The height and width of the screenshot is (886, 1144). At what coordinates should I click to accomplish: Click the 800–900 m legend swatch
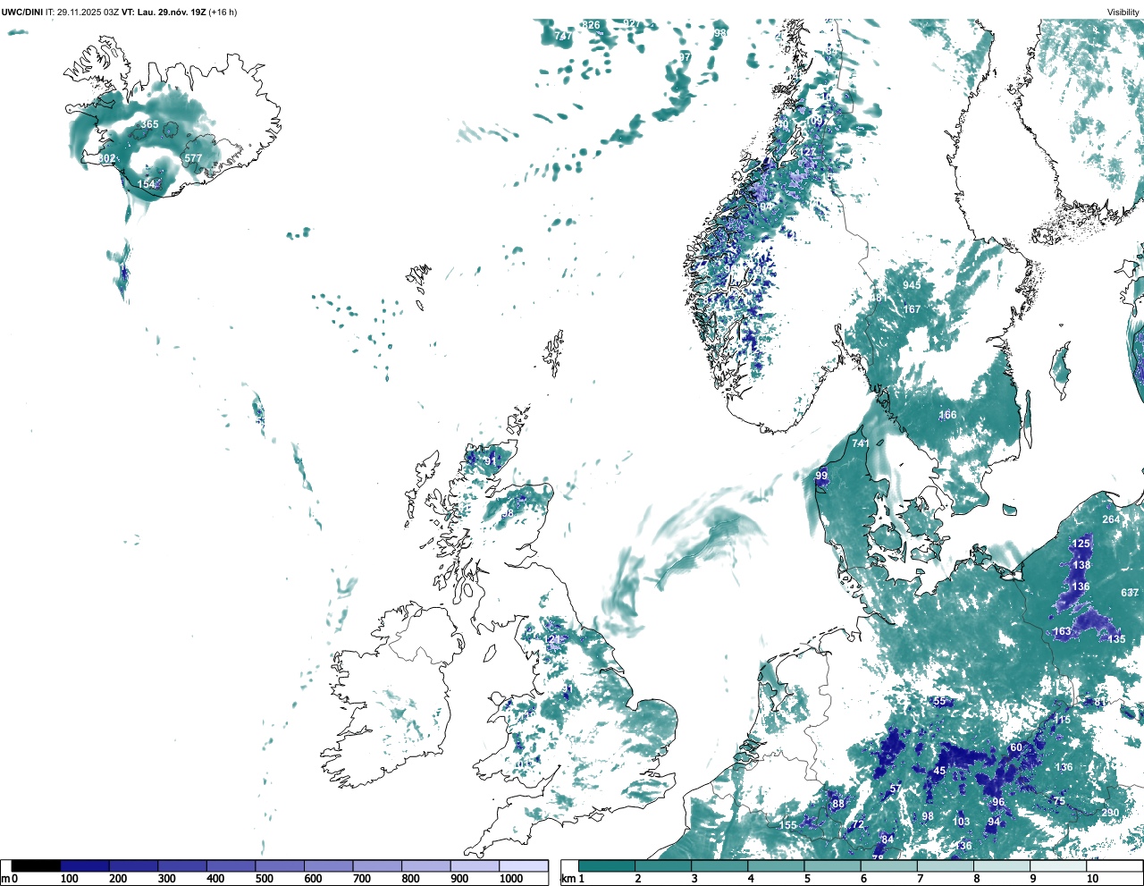point(426,865)
